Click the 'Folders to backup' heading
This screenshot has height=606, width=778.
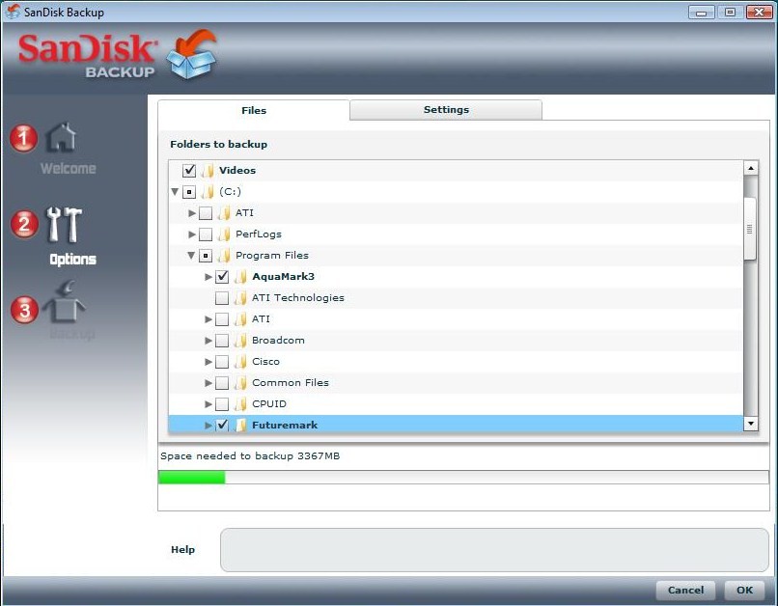pos(219,145)
